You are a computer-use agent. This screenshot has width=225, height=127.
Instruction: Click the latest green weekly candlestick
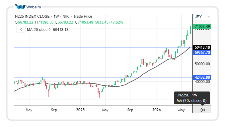pos(190,30)
